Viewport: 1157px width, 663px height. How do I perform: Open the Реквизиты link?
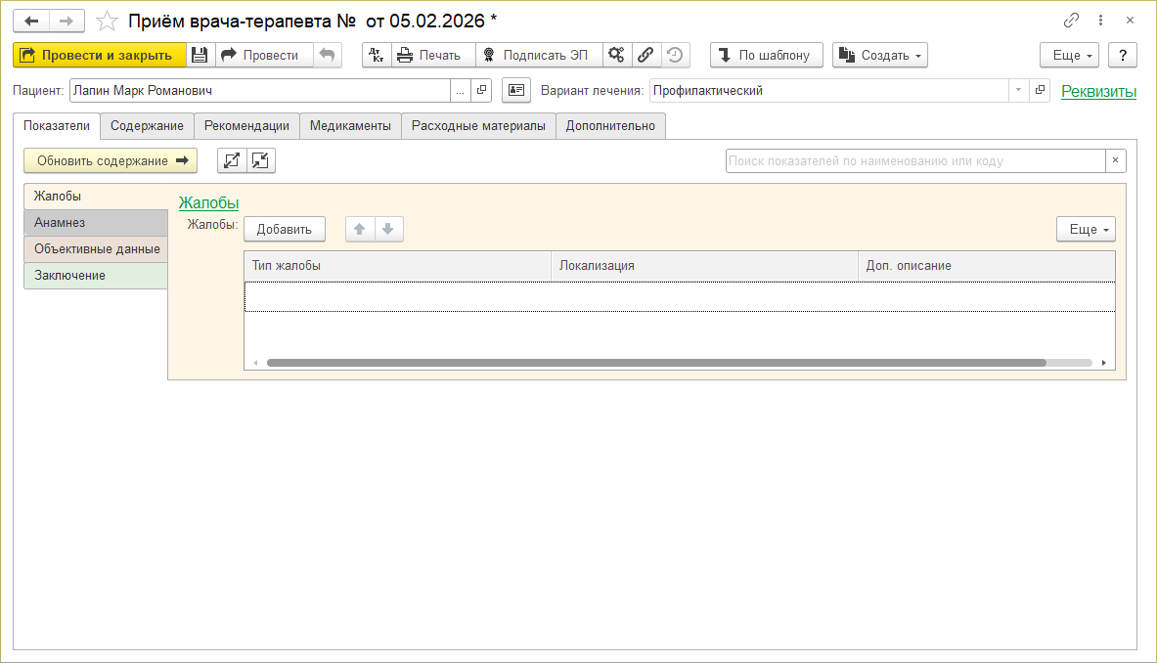pos(1098,92)
